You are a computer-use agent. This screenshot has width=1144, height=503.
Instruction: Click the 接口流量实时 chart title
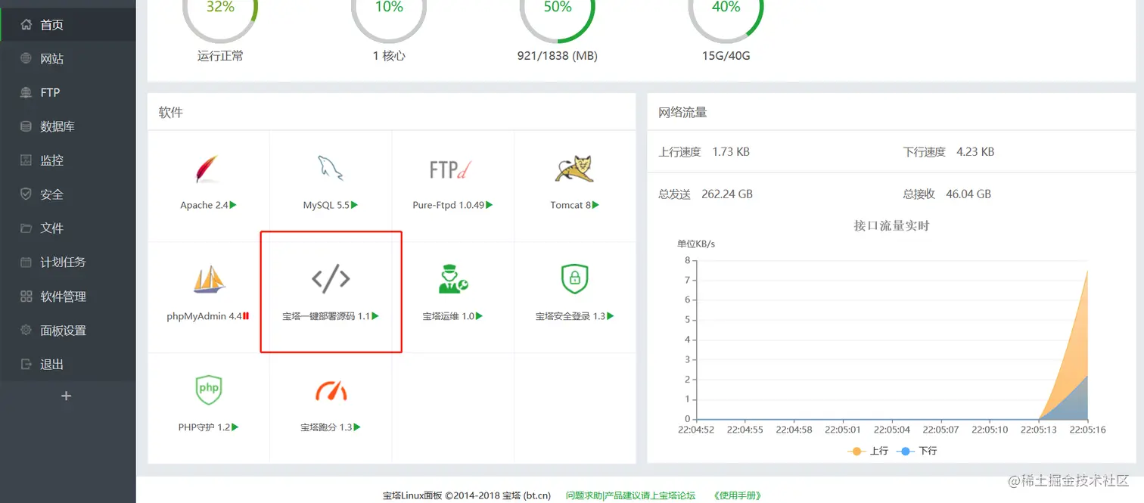tap(891, 226)
